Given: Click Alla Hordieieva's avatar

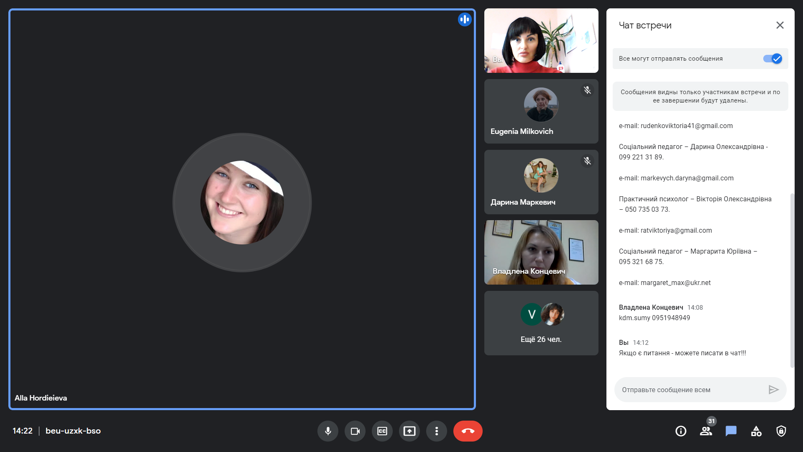Looking at the screenshot, I should 242,203.
